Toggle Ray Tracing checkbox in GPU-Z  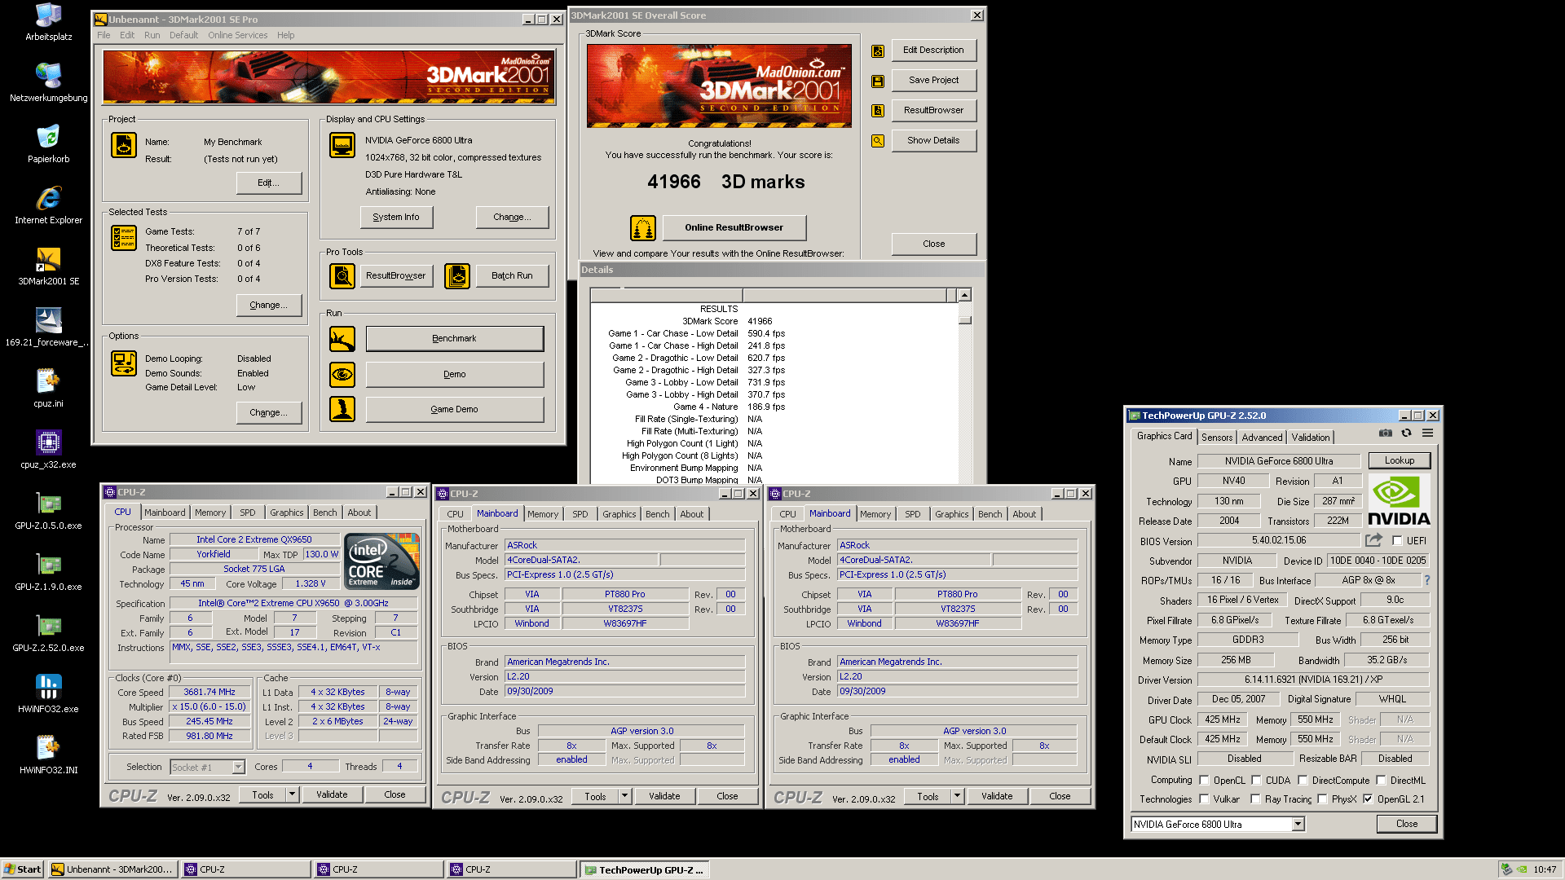(1255, 799)
